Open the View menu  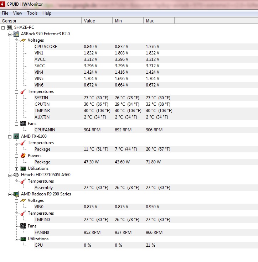pyautogui.click(x=17, y=13)
